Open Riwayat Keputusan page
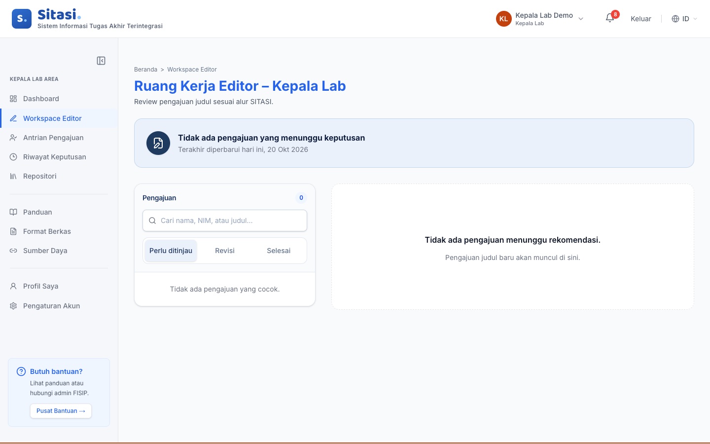Screen dimensions: 710x444 tap(59, 157)
